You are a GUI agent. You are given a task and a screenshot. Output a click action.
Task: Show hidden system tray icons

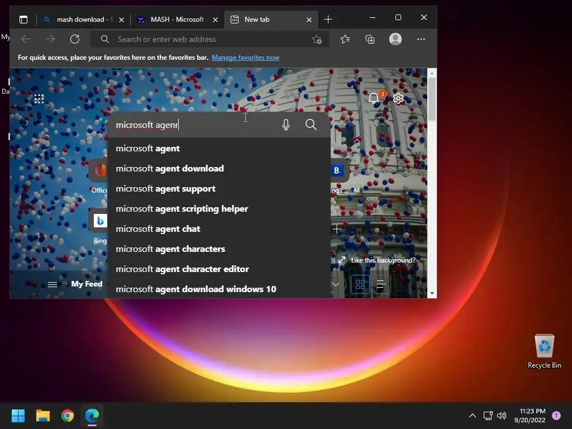tap(473, 416)
